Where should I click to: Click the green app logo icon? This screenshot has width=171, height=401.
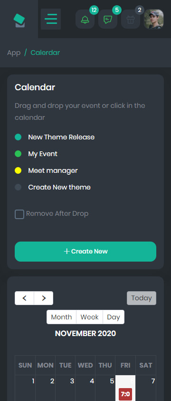19,21
